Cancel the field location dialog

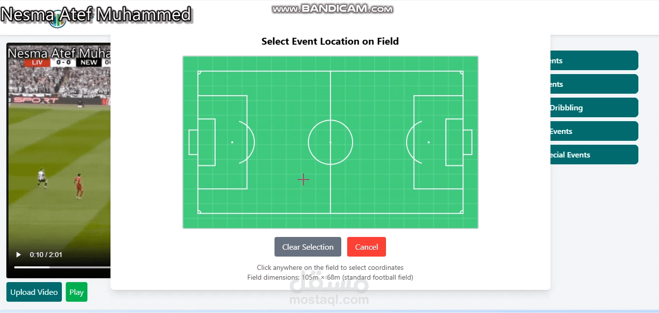(366, 247)
